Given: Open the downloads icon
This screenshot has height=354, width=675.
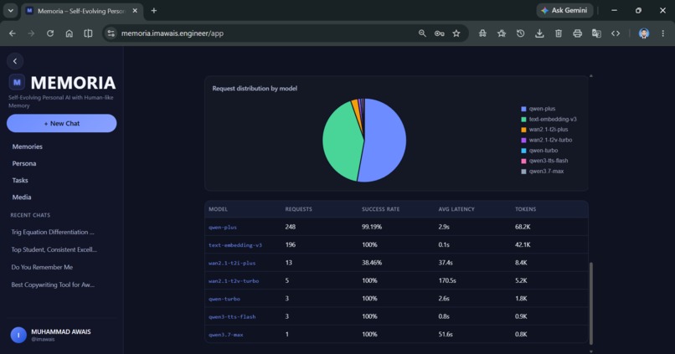Looking at the screenshot, I should (x=539, y=33).
